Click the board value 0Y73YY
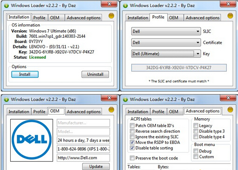Viewport: 238px width, 170px height. pyautogui.click(x=36, y=41)
